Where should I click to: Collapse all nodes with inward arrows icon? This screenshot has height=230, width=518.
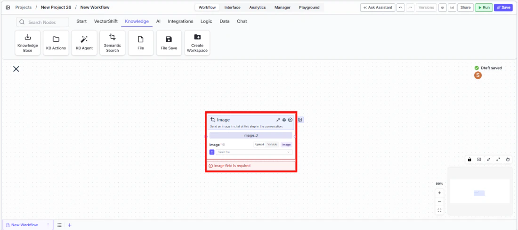tap(489, 160)
